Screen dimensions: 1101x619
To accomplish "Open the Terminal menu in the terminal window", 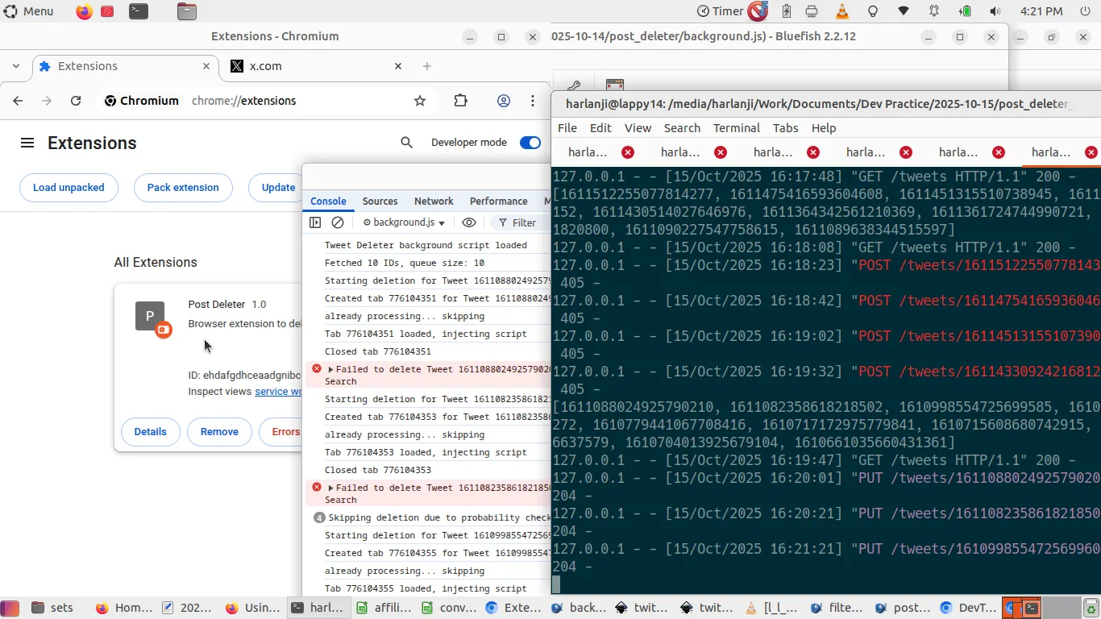I will tap(736, 128).
